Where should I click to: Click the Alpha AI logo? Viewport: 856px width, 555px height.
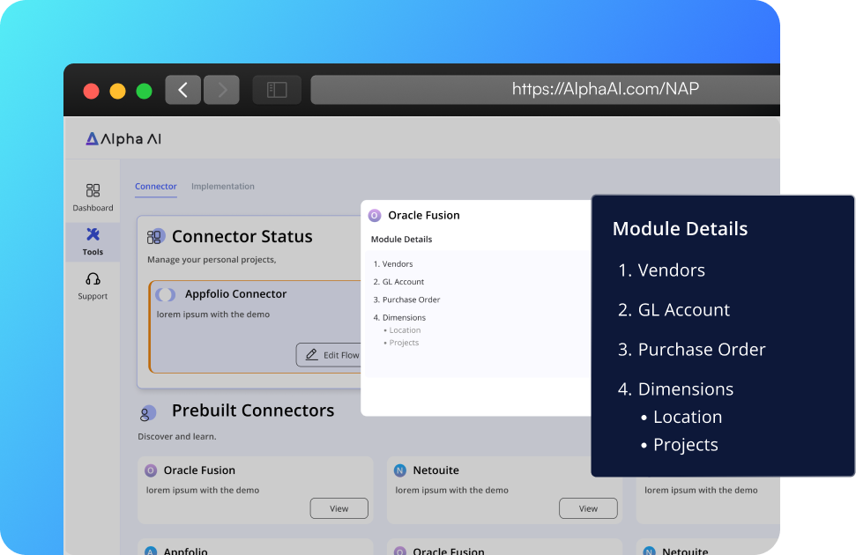(123, 138)
